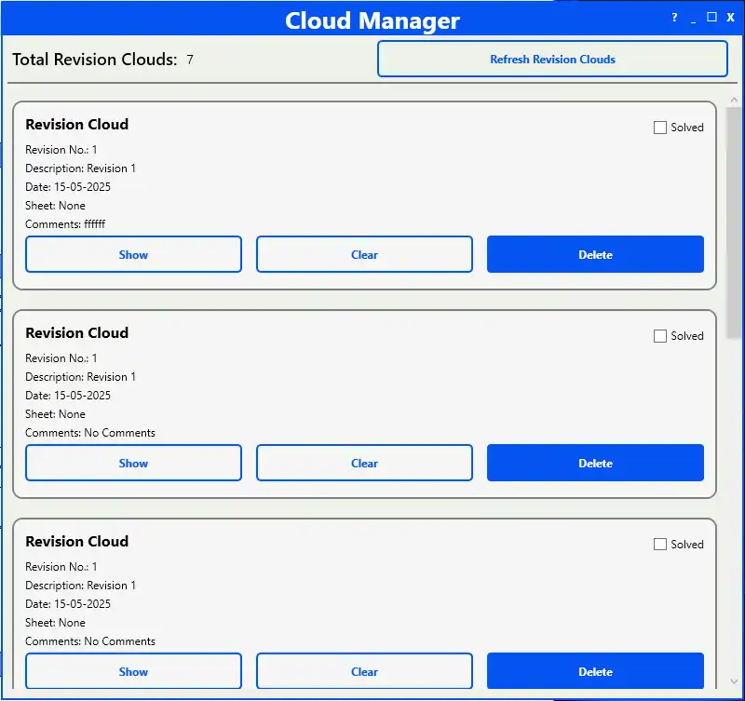Click the scrollbar track to scroll the list
Image resolution: width=745 pixels, height=701 pixels.
pyautogui.click(x=735, y=465)
